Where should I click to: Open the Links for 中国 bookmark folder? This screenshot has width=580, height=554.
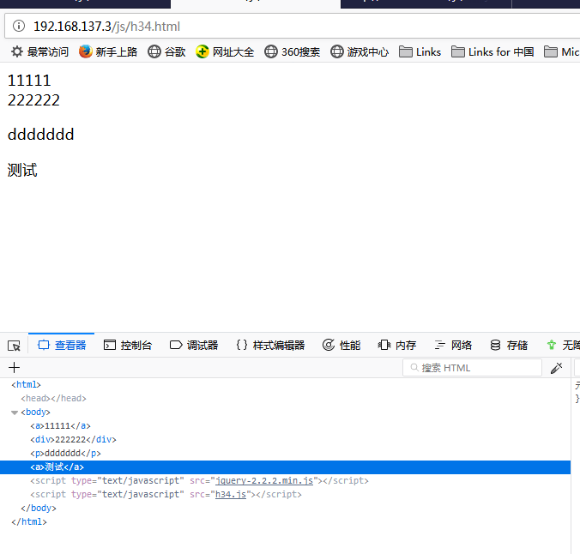coord(492,51)
